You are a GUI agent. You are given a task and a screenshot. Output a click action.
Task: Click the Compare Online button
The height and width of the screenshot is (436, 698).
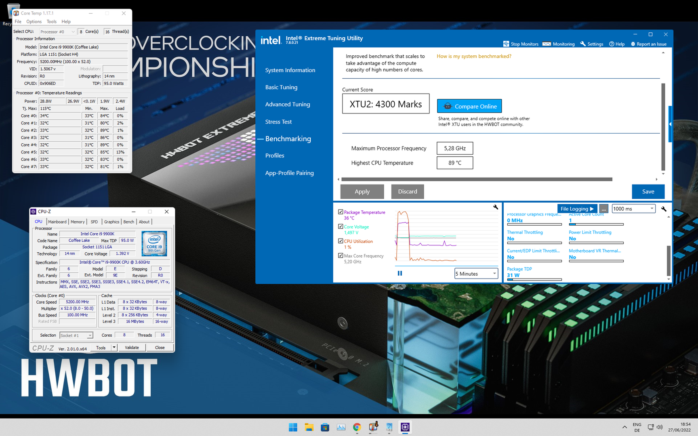point(469,106)
